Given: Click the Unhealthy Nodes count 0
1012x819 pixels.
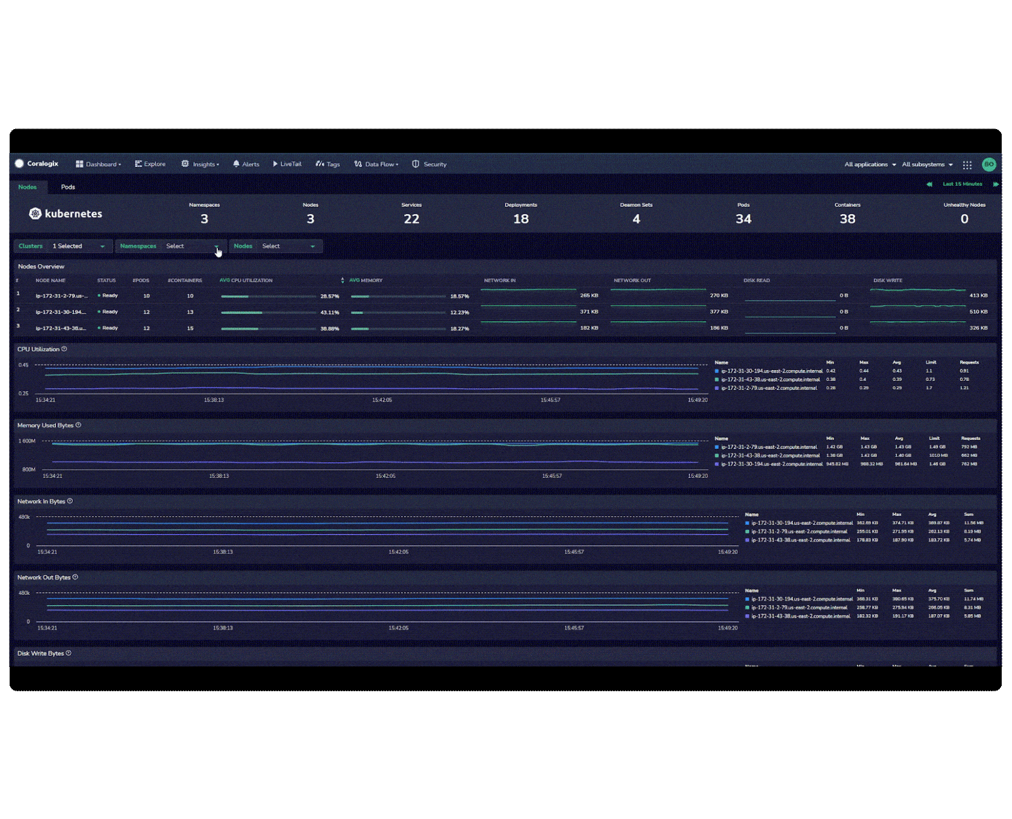Looking at the screenshot, I should (964, 219).
